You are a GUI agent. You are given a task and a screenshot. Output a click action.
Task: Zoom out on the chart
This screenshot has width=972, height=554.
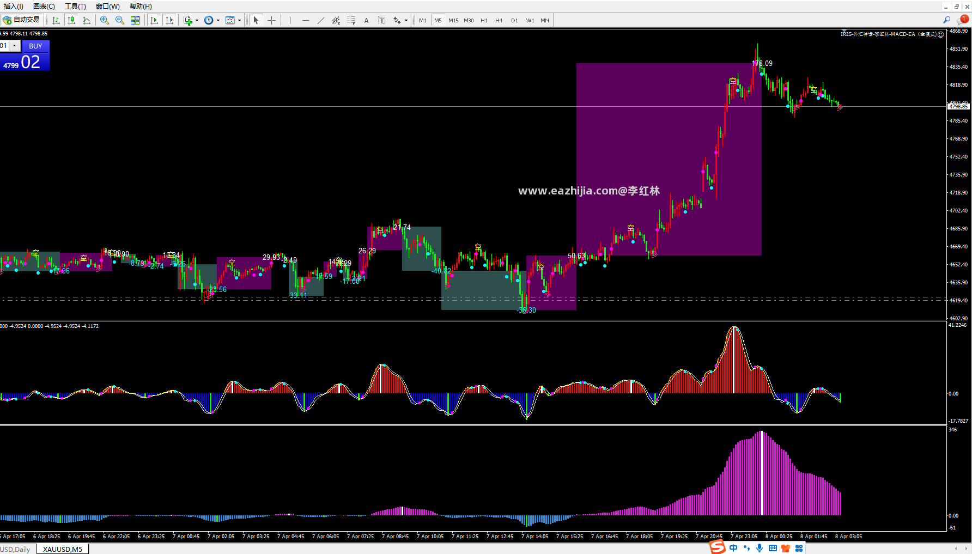point(120,20)
